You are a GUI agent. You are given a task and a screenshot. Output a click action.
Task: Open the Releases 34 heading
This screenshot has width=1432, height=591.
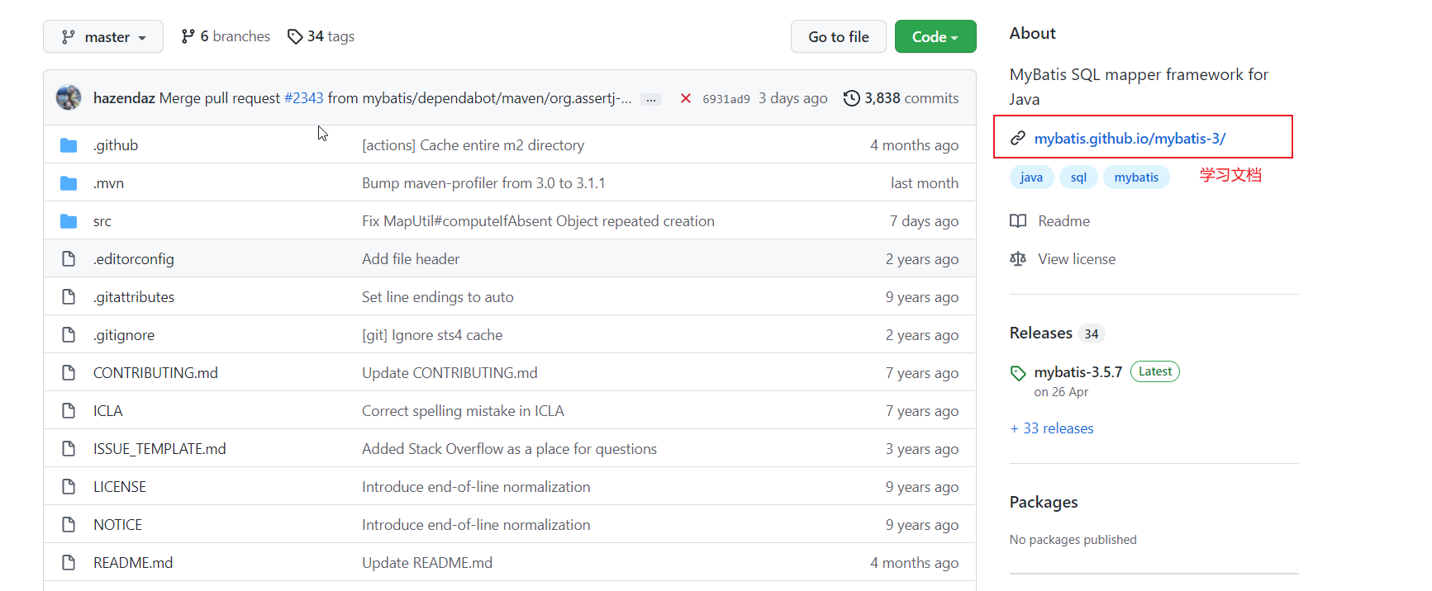click(1057, 333)
